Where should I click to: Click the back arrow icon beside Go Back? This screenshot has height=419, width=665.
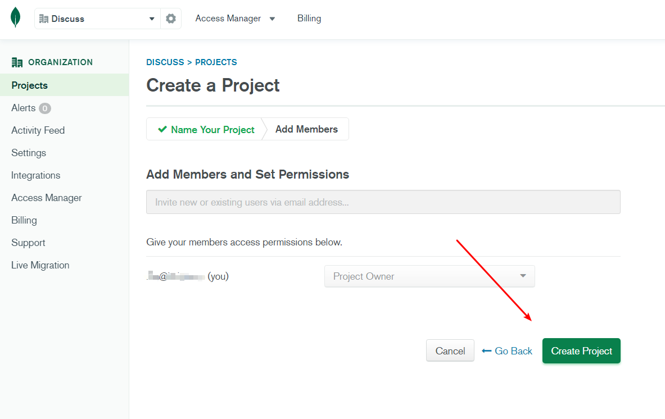tap(486, 350)
